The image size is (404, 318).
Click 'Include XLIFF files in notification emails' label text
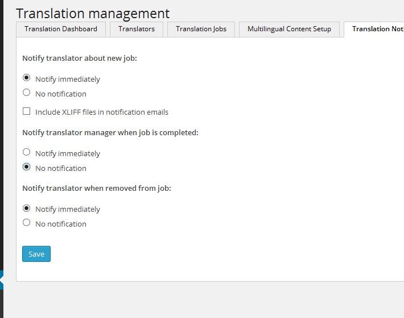point(102,112)
